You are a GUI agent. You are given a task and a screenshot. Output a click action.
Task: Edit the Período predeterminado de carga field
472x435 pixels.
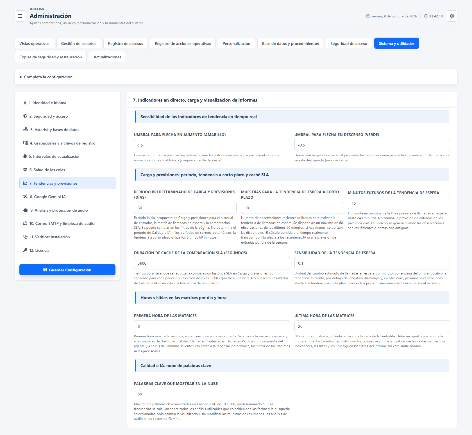tap(185, 208)
